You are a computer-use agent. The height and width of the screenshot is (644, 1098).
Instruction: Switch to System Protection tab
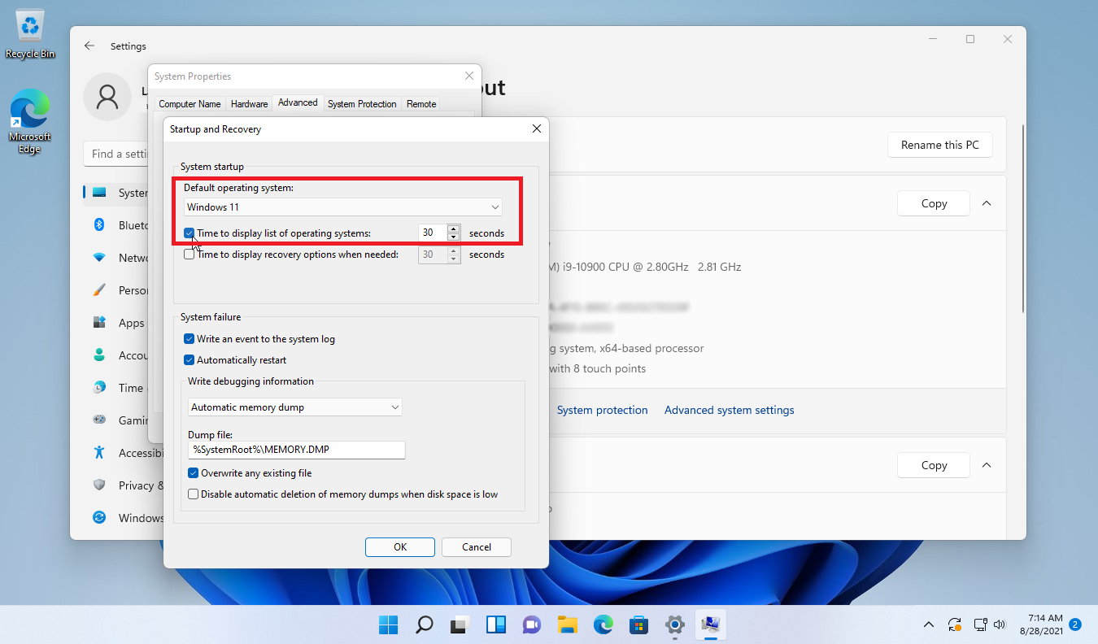tap(362, 104)
